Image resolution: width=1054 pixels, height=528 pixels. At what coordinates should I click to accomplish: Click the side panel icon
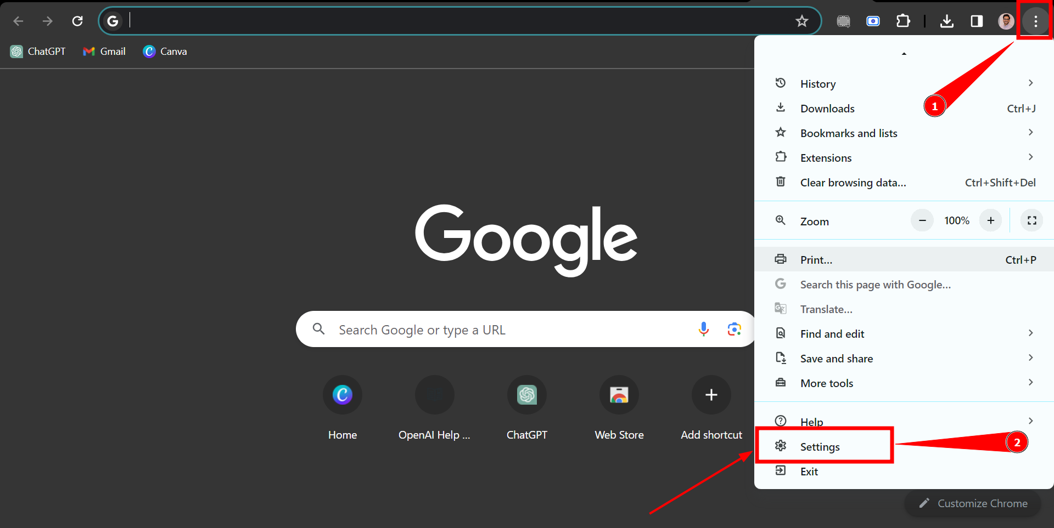[x=977, y=21]
